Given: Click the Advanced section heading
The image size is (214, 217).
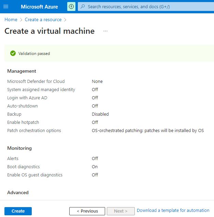Looking at the screenshot, I should pyautogui.click(x=18, y=192).
